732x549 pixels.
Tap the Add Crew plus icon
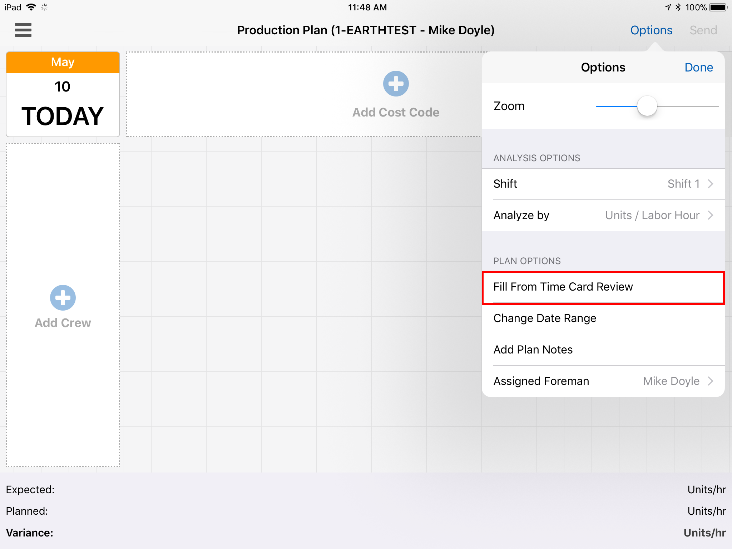[63, 298]
